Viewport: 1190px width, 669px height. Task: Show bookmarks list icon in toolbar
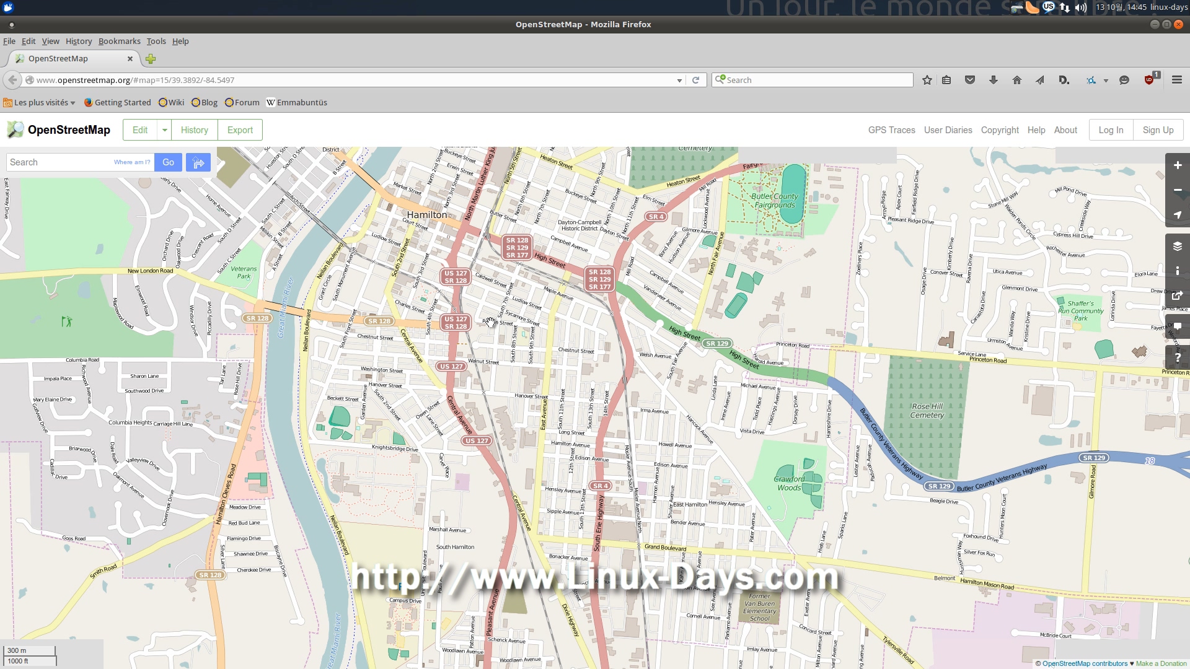[946, 80]
